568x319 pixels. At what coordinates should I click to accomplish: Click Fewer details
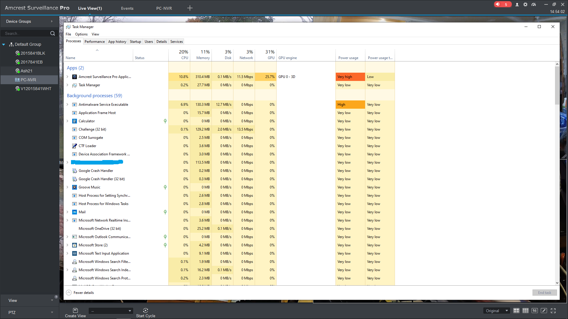pyautogui.click(x=80, y=293)
